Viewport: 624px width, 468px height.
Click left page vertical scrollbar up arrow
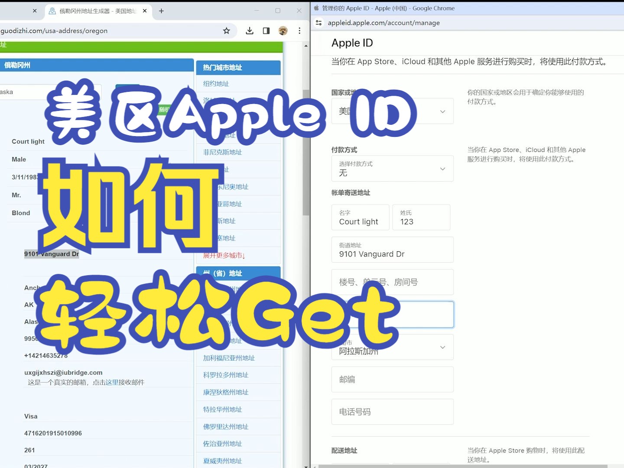[306, 46]
